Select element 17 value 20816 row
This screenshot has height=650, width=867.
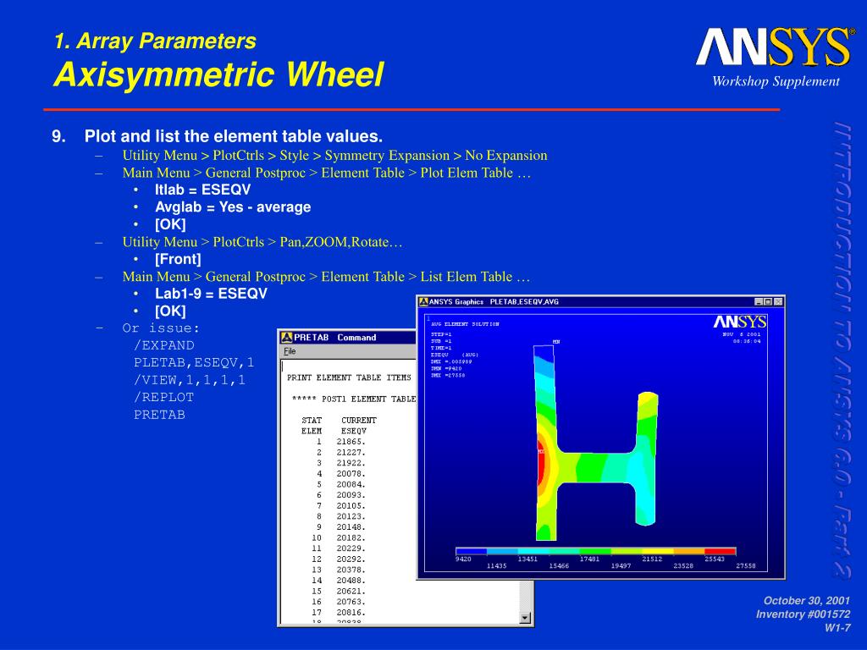tap(339, 613)
